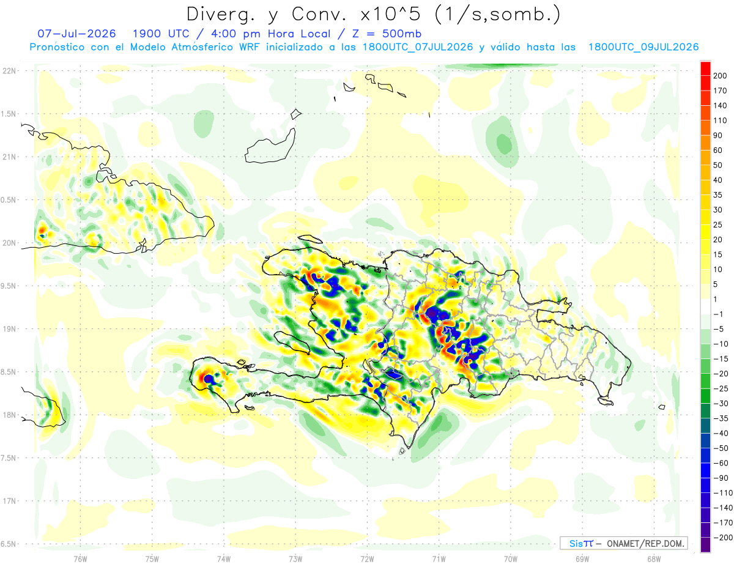
Task: Click the 76W longitude label
Action: (80, 558)
